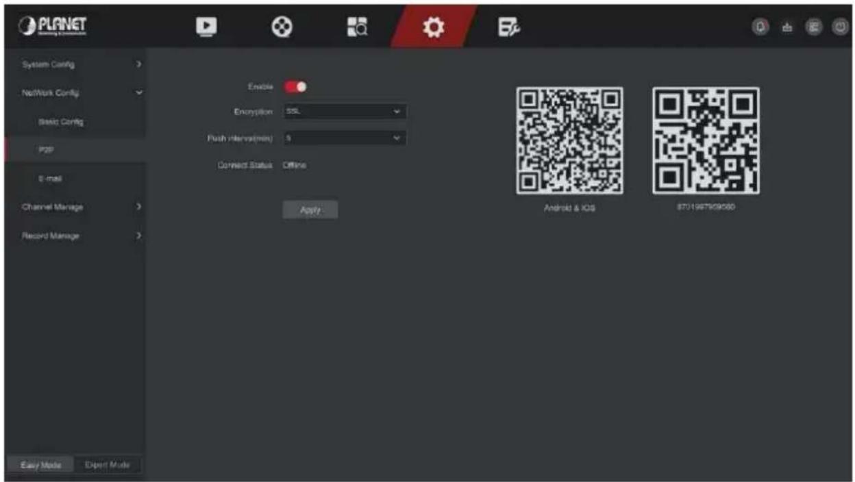The height and width of the screenshot is (482, 855).
Task: Click the device serial QR code
Action: [706, 140]
